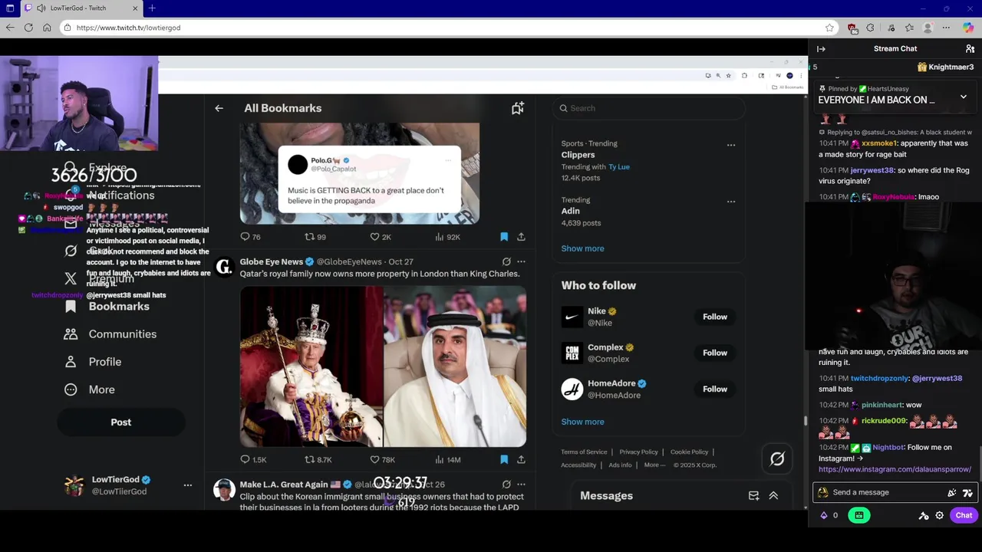This screenshot has height=552, width=982.
Task: Follow the Complex account
Action: (x=715, y=353)
